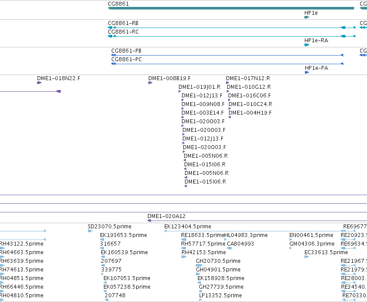Viewport: 367px width, 302px height.
Task: Open the HP1e-PA protein label
Action: 317,68
